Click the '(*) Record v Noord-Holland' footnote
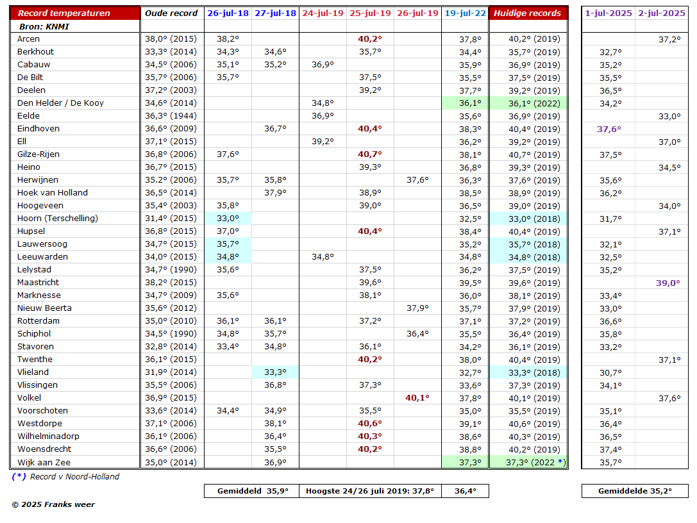Screen dimensions: 697x523 click(x=66, y=477)
